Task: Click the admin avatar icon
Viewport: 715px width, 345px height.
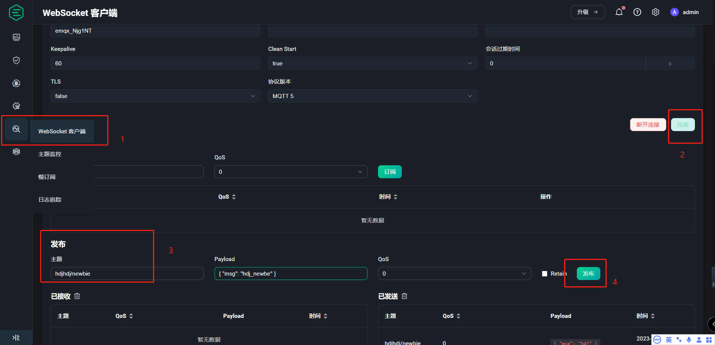Action: pos(674,12)
